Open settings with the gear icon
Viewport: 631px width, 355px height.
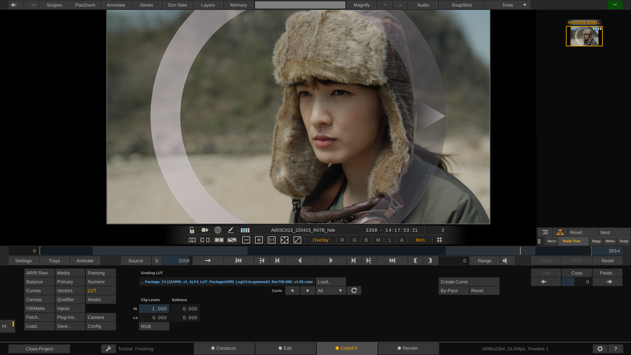pyautogui.click(x=600, y=349)
